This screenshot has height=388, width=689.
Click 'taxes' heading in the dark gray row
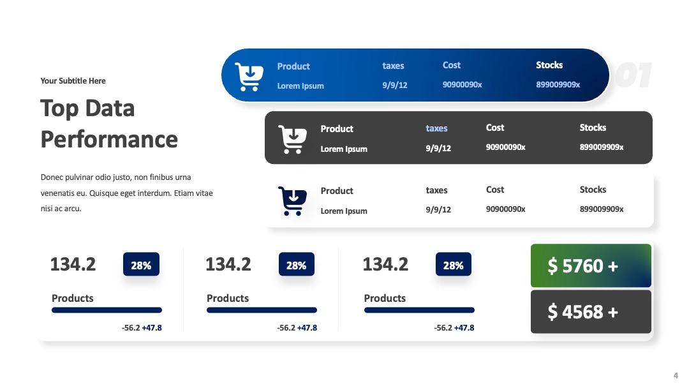tap(437, 128)
